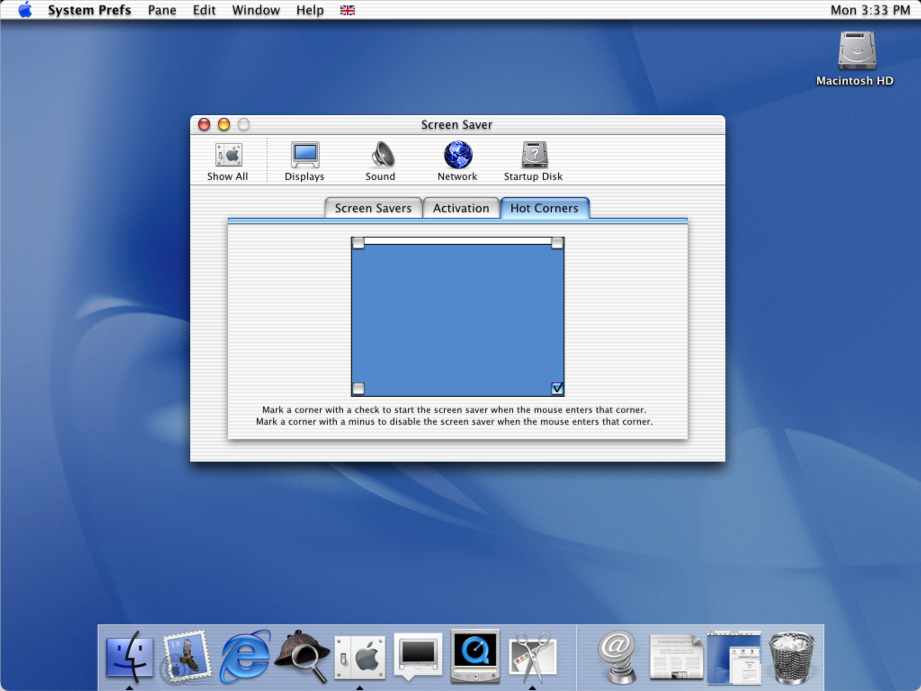This screenshot has height=691, width=921.
Task: Open the Help menu
Action: tap(310, 10)
